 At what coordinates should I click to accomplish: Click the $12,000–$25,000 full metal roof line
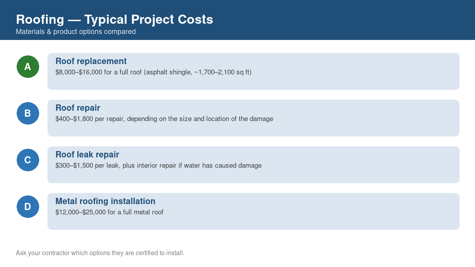point(109,212)
